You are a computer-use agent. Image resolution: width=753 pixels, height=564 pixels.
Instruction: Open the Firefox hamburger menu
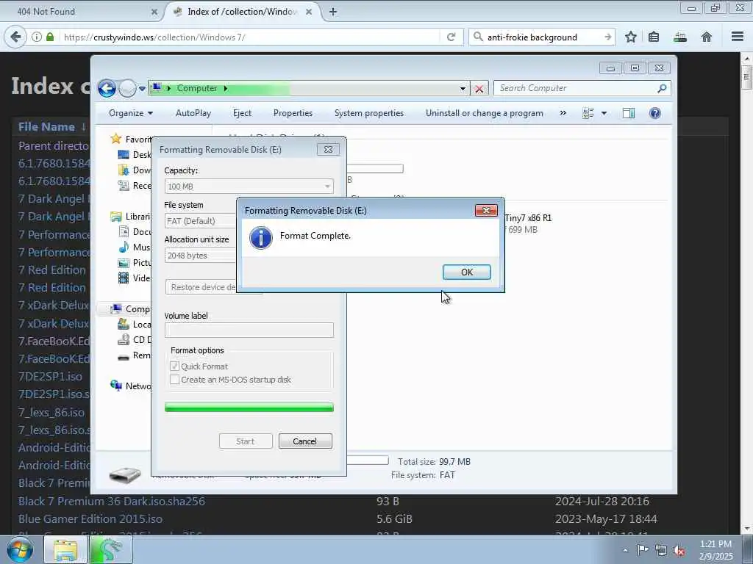point(738,37)
